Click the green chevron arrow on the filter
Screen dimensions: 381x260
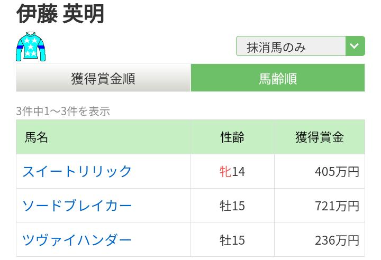[355, 47]
